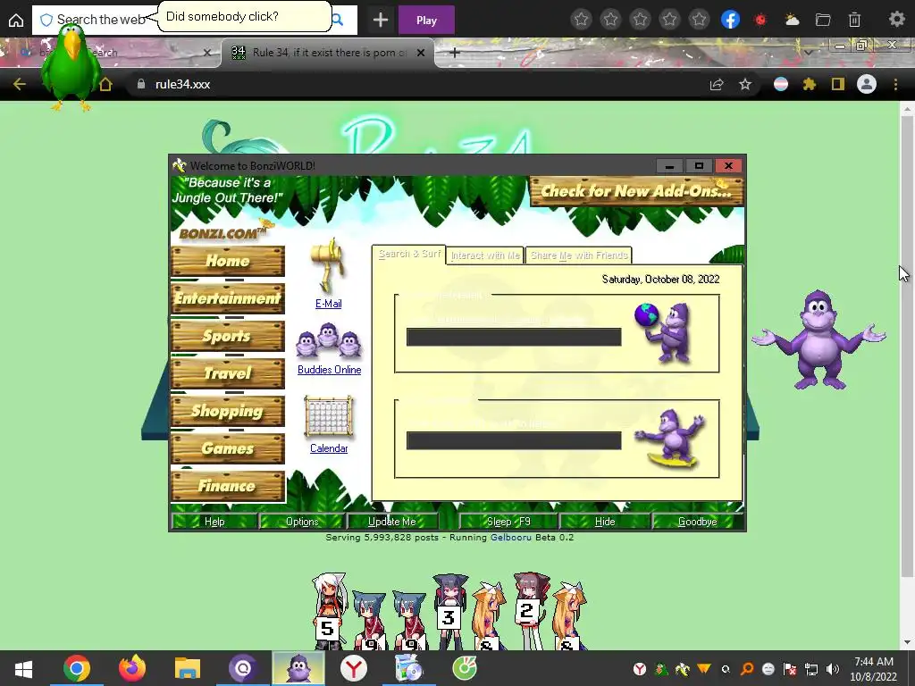Switch to the Interact with Me tab
Screen dimensions: 915x686
[x=485, y=255]
